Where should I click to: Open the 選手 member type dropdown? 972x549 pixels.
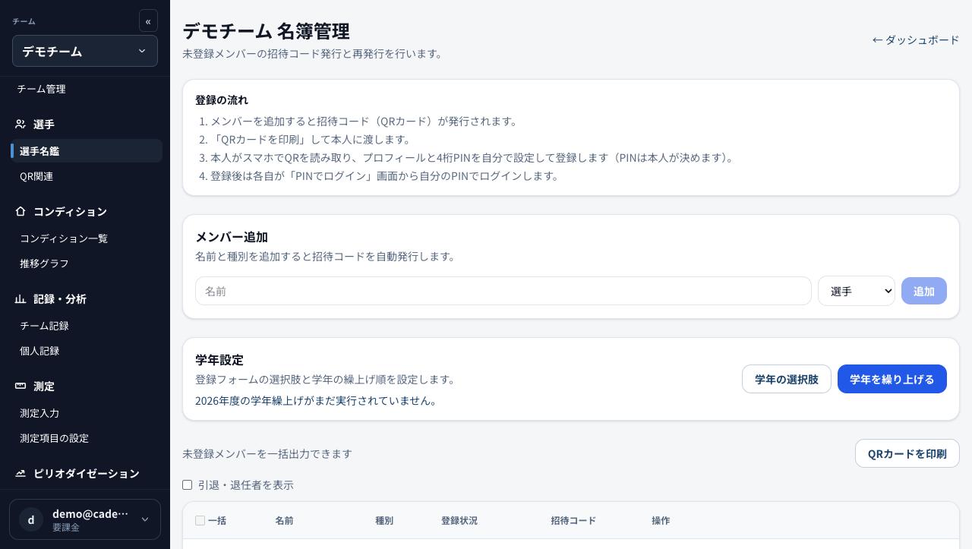pos(856,291)
